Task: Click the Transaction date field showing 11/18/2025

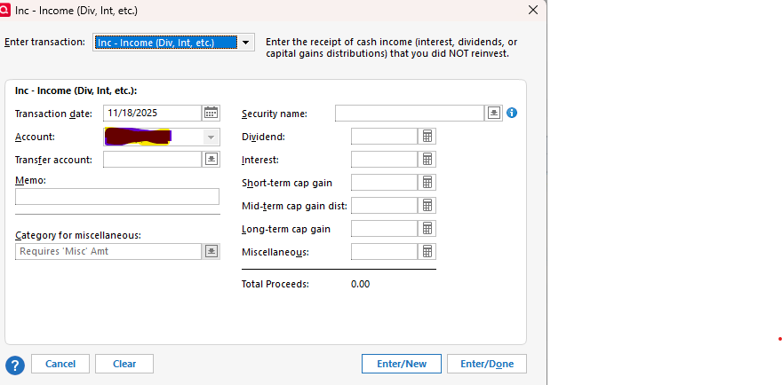Action: tap(153, 113)
